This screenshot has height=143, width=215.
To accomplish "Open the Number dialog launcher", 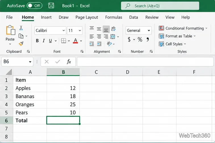I will click(x=151, y=52).
